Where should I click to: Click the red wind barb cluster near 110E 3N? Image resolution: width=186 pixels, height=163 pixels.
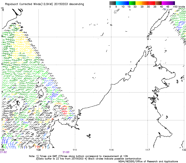(x=64, y=110)
